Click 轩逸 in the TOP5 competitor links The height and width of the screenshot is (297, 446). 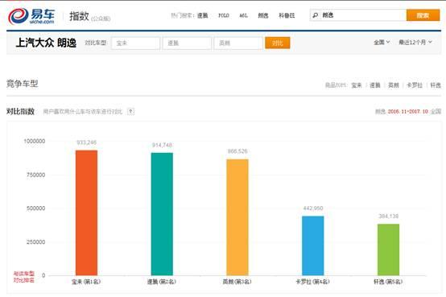point(436,85)
